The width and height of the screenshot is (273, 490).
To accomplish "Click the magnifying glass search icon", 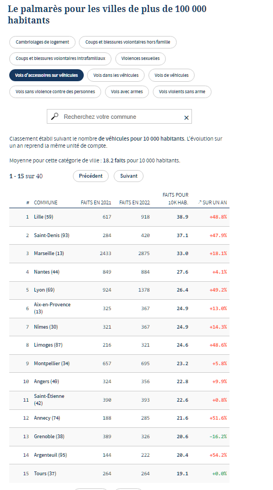I will [55, 116].
